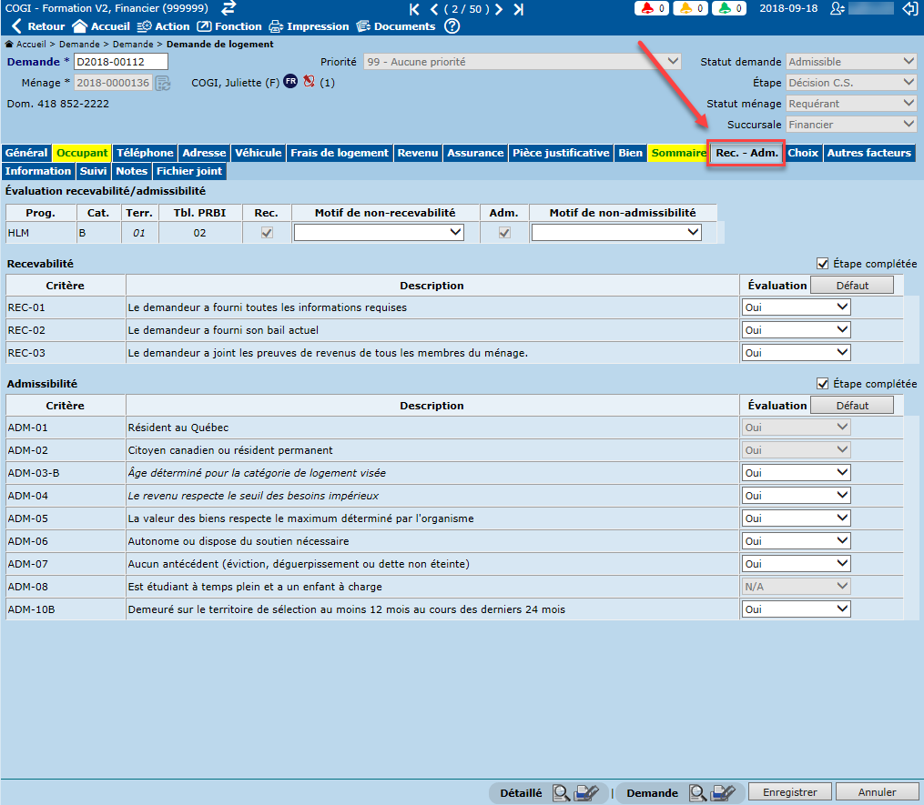
Task: Toggle Admissibilité Étape complétée checkbox
Action: (x=823, y=384)
